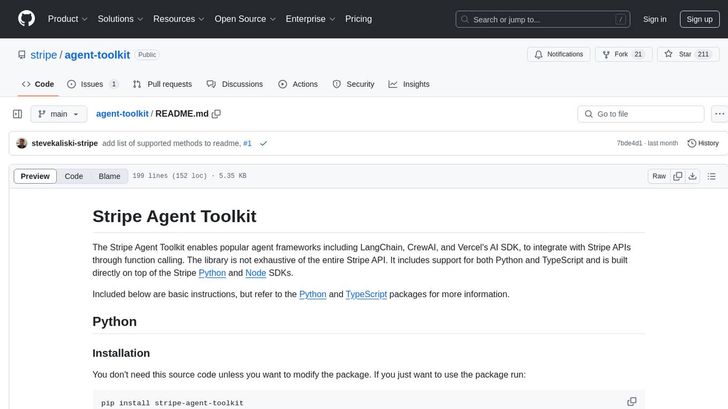The width and height of the screenshot is (728, 409).
Task: Open the Stripe Python SDK link
Action: tap(212, 273)
